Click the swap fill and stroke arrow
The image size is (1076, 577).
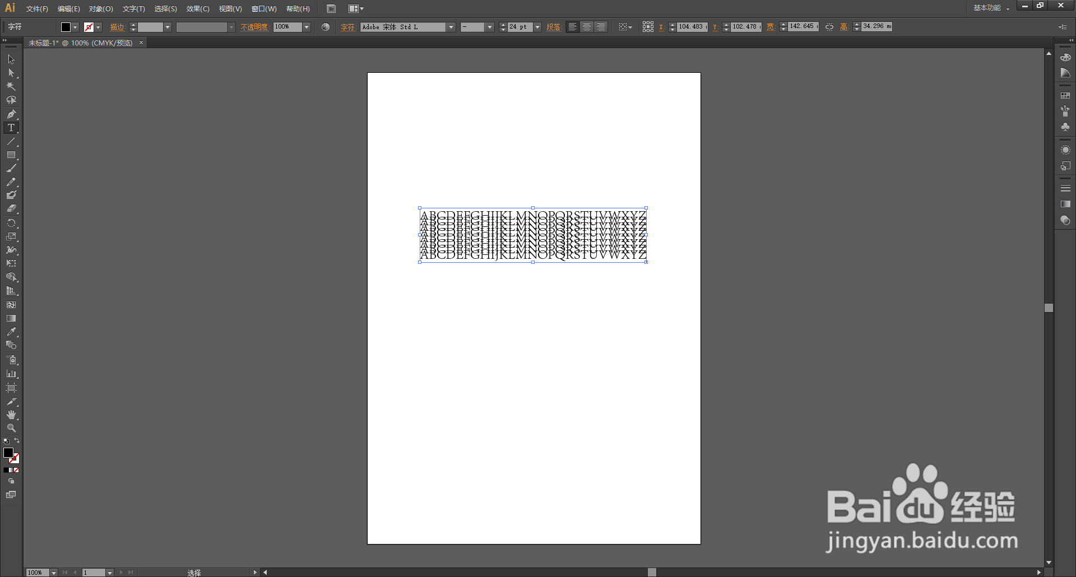tap(17, 441)
